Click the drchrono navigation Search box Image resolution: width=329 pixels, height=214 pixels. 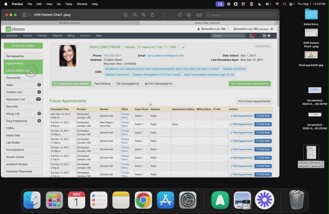point(228,36)
